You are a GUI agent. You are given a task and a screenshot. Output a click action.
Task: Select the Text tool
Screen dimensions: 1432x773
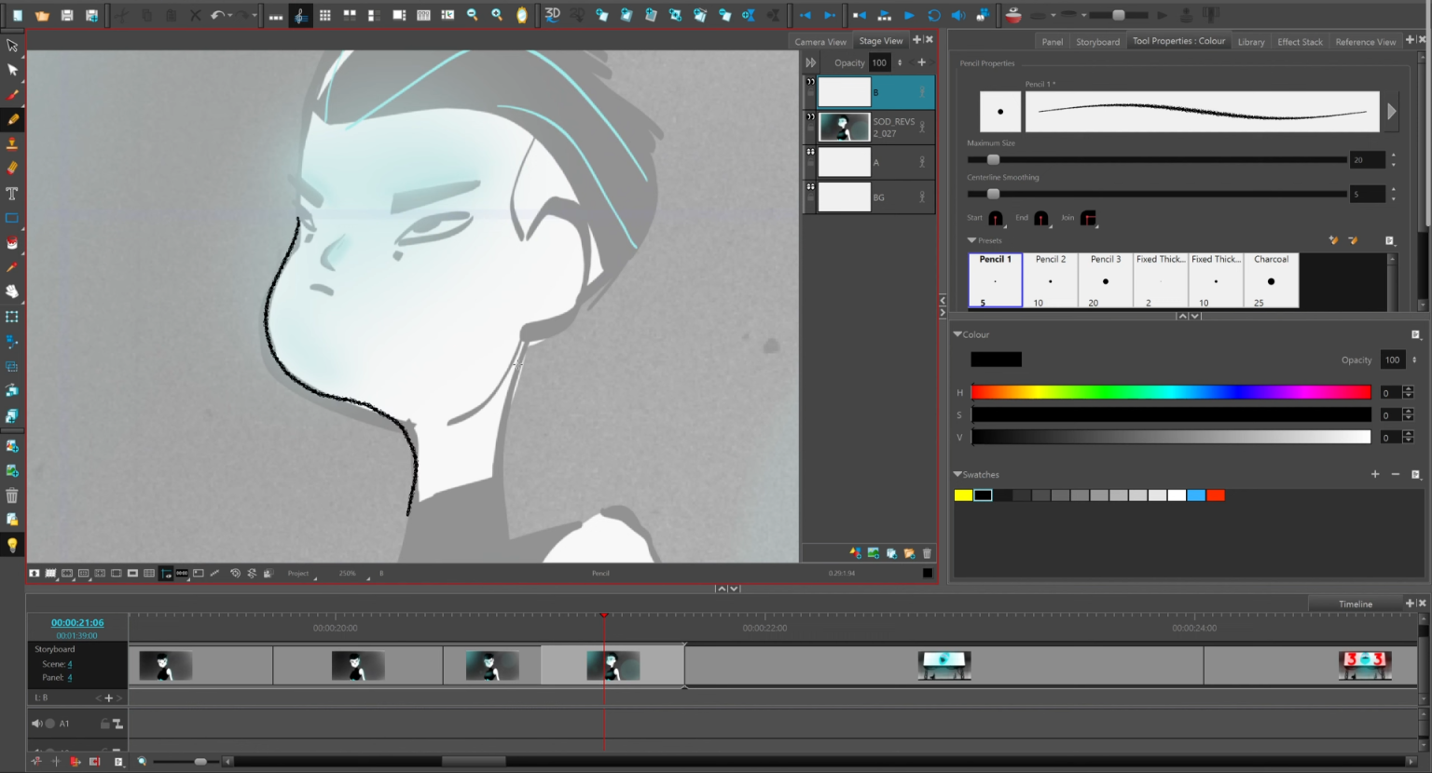(12, 193)
